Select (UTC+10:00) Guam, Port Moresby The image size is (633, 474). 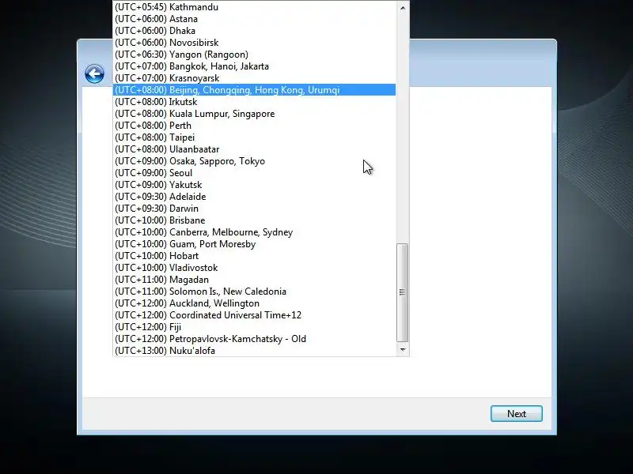pos(254,244)
